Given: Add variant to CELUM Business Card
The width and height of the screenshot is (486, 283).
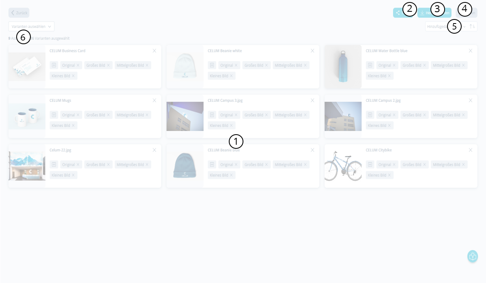Looking at the screenshot, I should (x=54, y=65).
